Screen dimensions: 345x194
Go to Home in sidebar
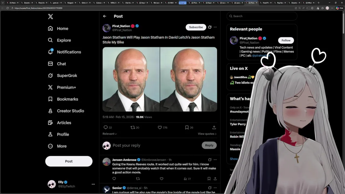click(58, 29)
